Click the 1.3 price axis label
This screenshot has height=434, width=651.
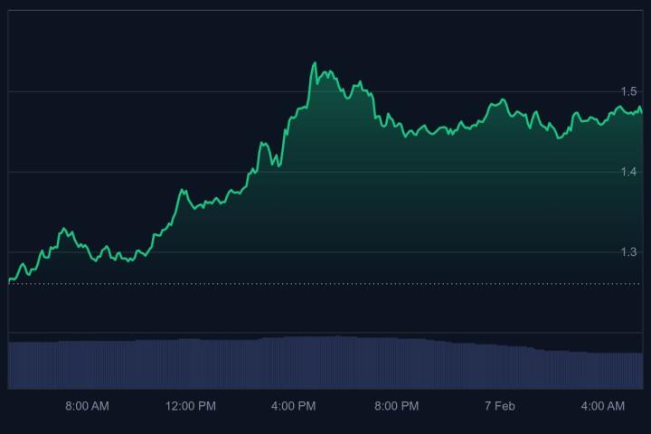[628, 252]
